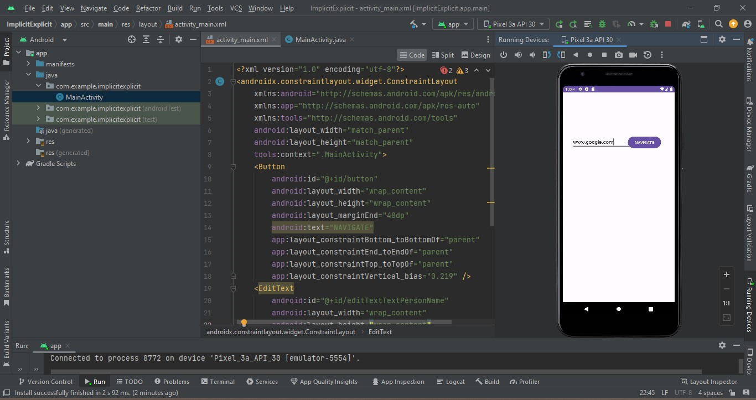Open the Refactor menu
The width and height of the screenshot is (756, 400).
[x=148, y=8]
